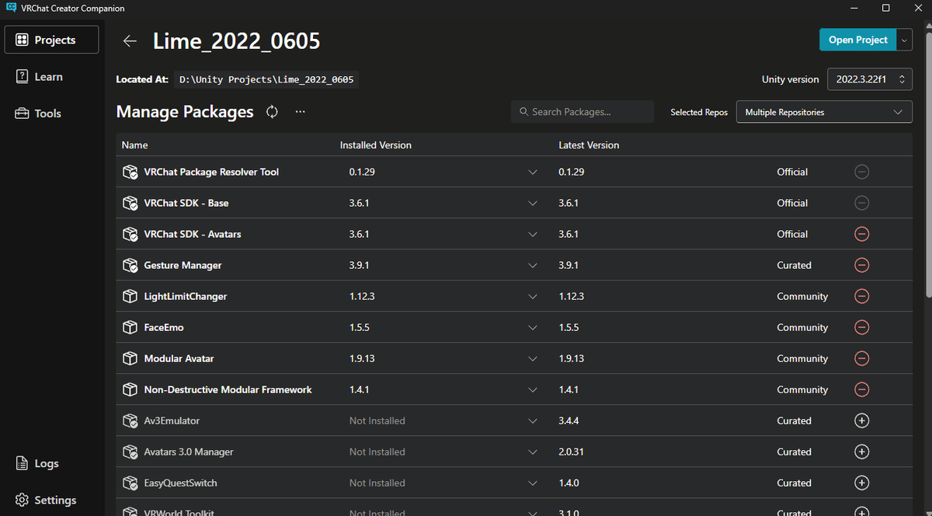Remove FaceEmo package

tap(861, 327)
